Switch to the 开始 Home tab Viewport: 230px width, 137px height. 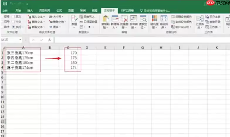point(18,11)
